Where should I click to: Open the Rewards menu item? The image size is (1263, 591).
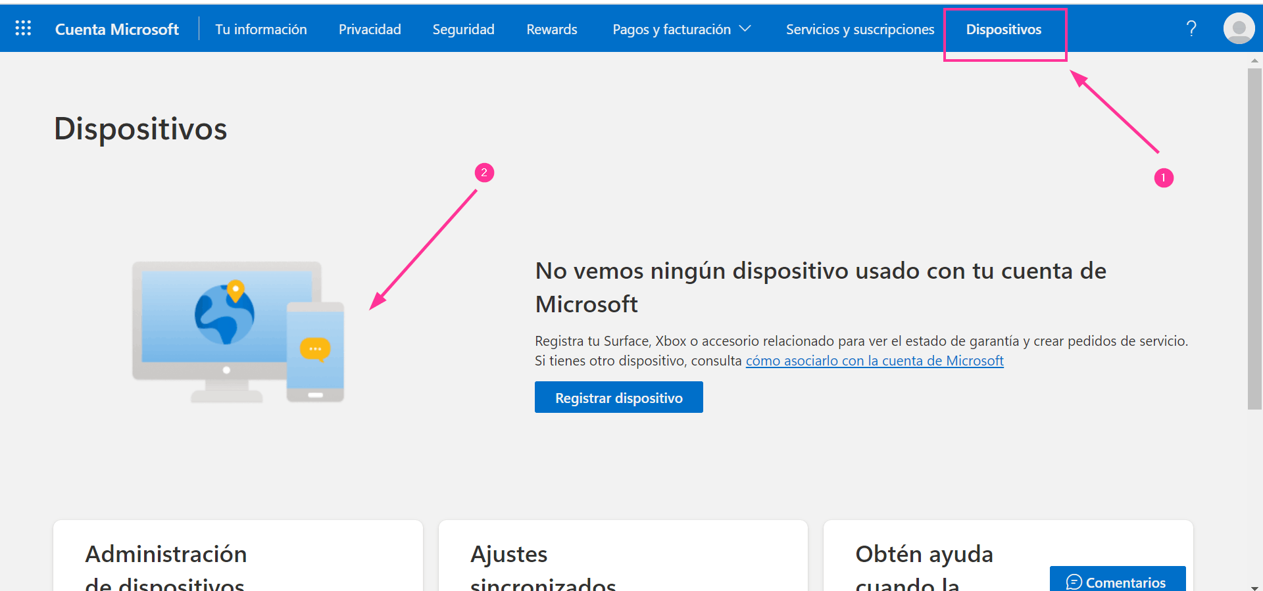(552, 29)
